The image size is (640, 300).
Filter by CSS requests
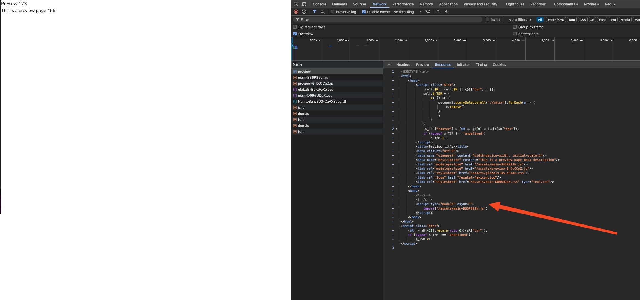582,19
